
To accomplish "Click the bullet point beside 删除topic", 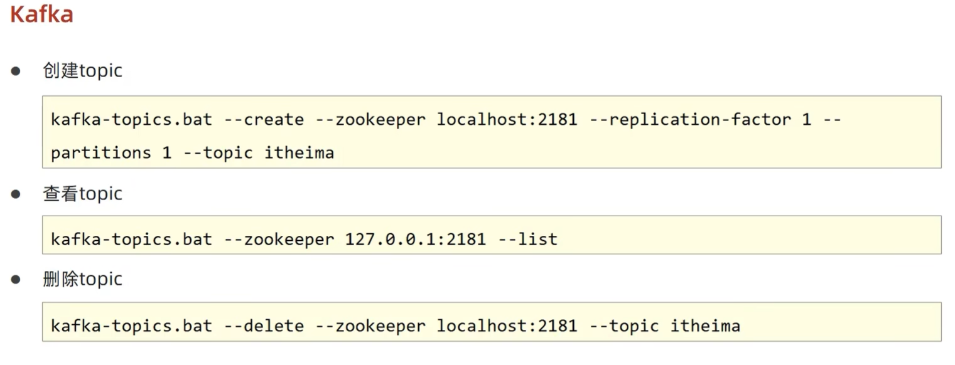I will pos(16,280).
